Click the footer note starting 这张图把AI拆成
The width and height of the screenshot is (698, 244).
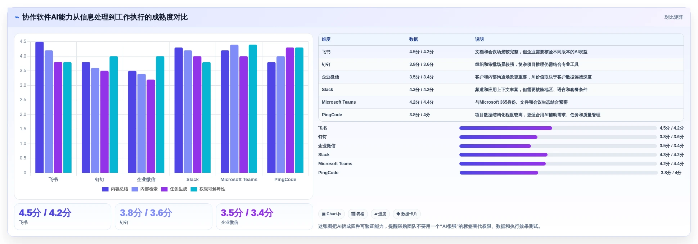[x=430, y=226]
